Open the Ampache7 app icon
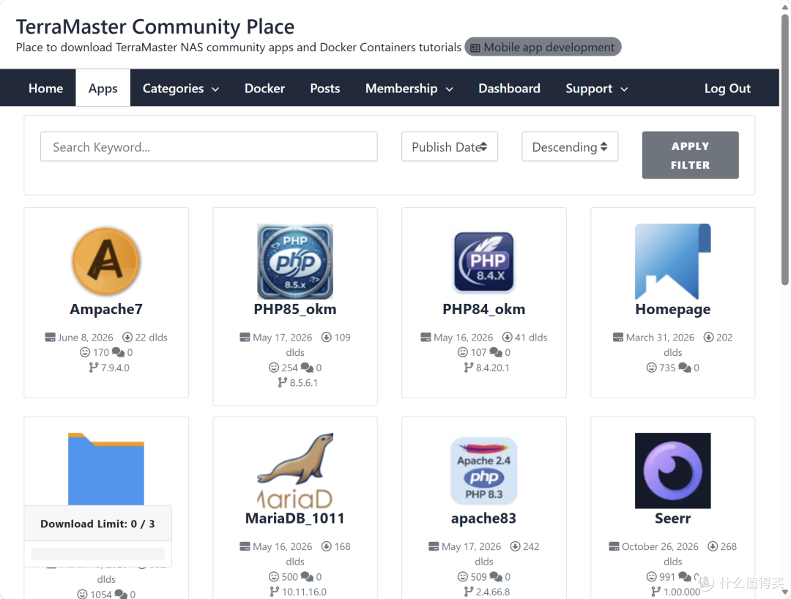 click(x=106, y=261)
